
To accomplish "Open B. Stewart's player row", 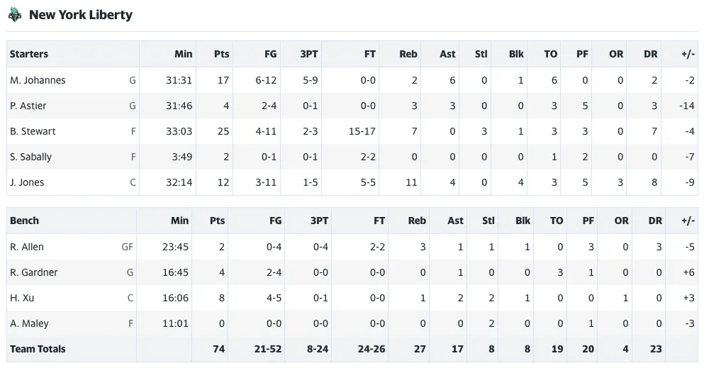I will (352, 131).
